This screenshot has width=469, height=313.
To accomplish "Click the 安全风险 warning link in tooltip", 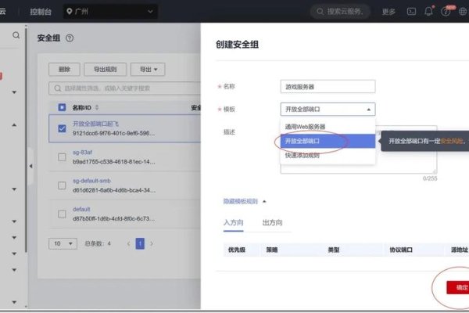I will (x=451, y=141).
